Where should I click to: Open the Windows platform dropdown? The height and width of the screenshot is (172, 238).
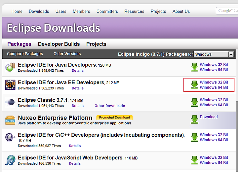point(214,54)
